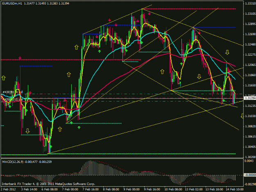Select the sell order label ending in 115

(12, 99)
